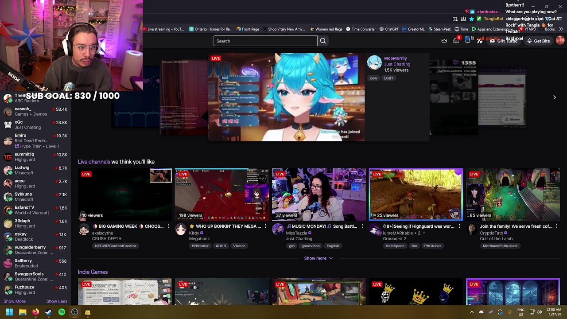Expand more bookmarks double chevron
This screenshot has height=319, width=567.
561,29
